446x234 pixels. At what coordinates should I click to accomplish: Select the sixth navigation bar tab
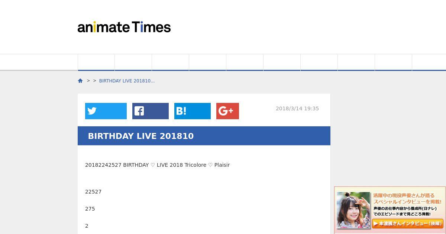(x=282, y=62)
